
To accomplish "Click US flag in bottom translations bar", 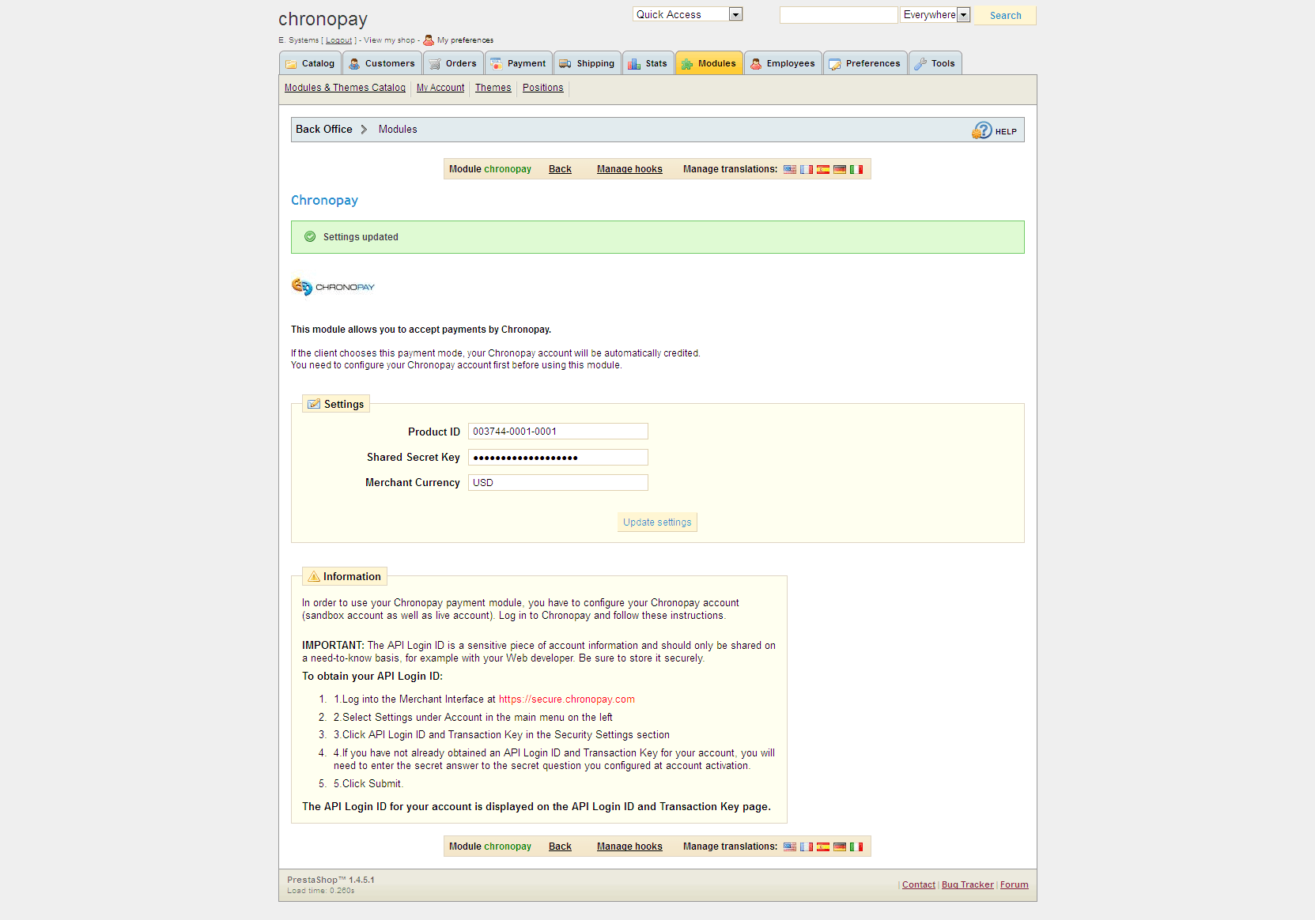I will click(x=790, y=846).
